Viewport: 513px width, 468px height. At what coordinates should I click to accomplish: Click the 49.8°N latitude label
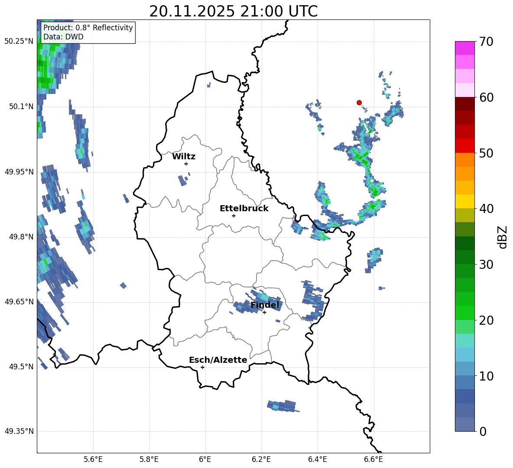[21, 237]
